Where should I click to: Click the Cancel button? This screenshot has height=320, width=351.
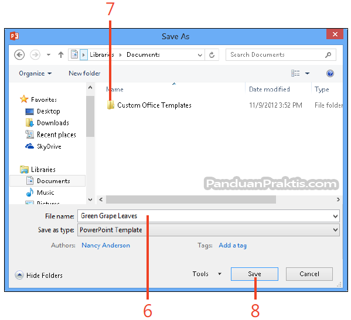pos(309,274)
